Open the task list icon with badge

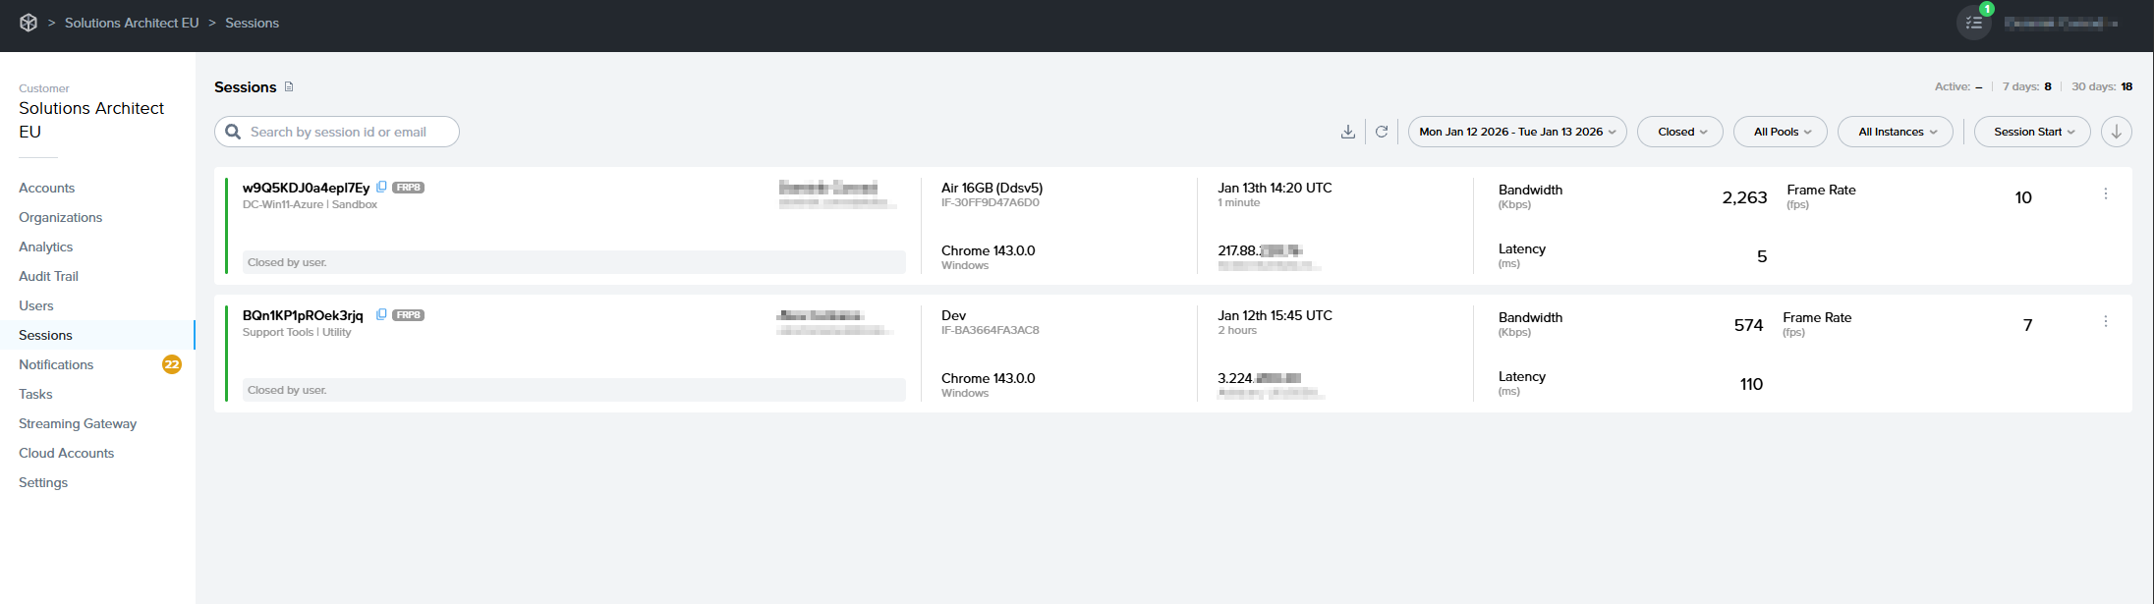[1973, 23]
